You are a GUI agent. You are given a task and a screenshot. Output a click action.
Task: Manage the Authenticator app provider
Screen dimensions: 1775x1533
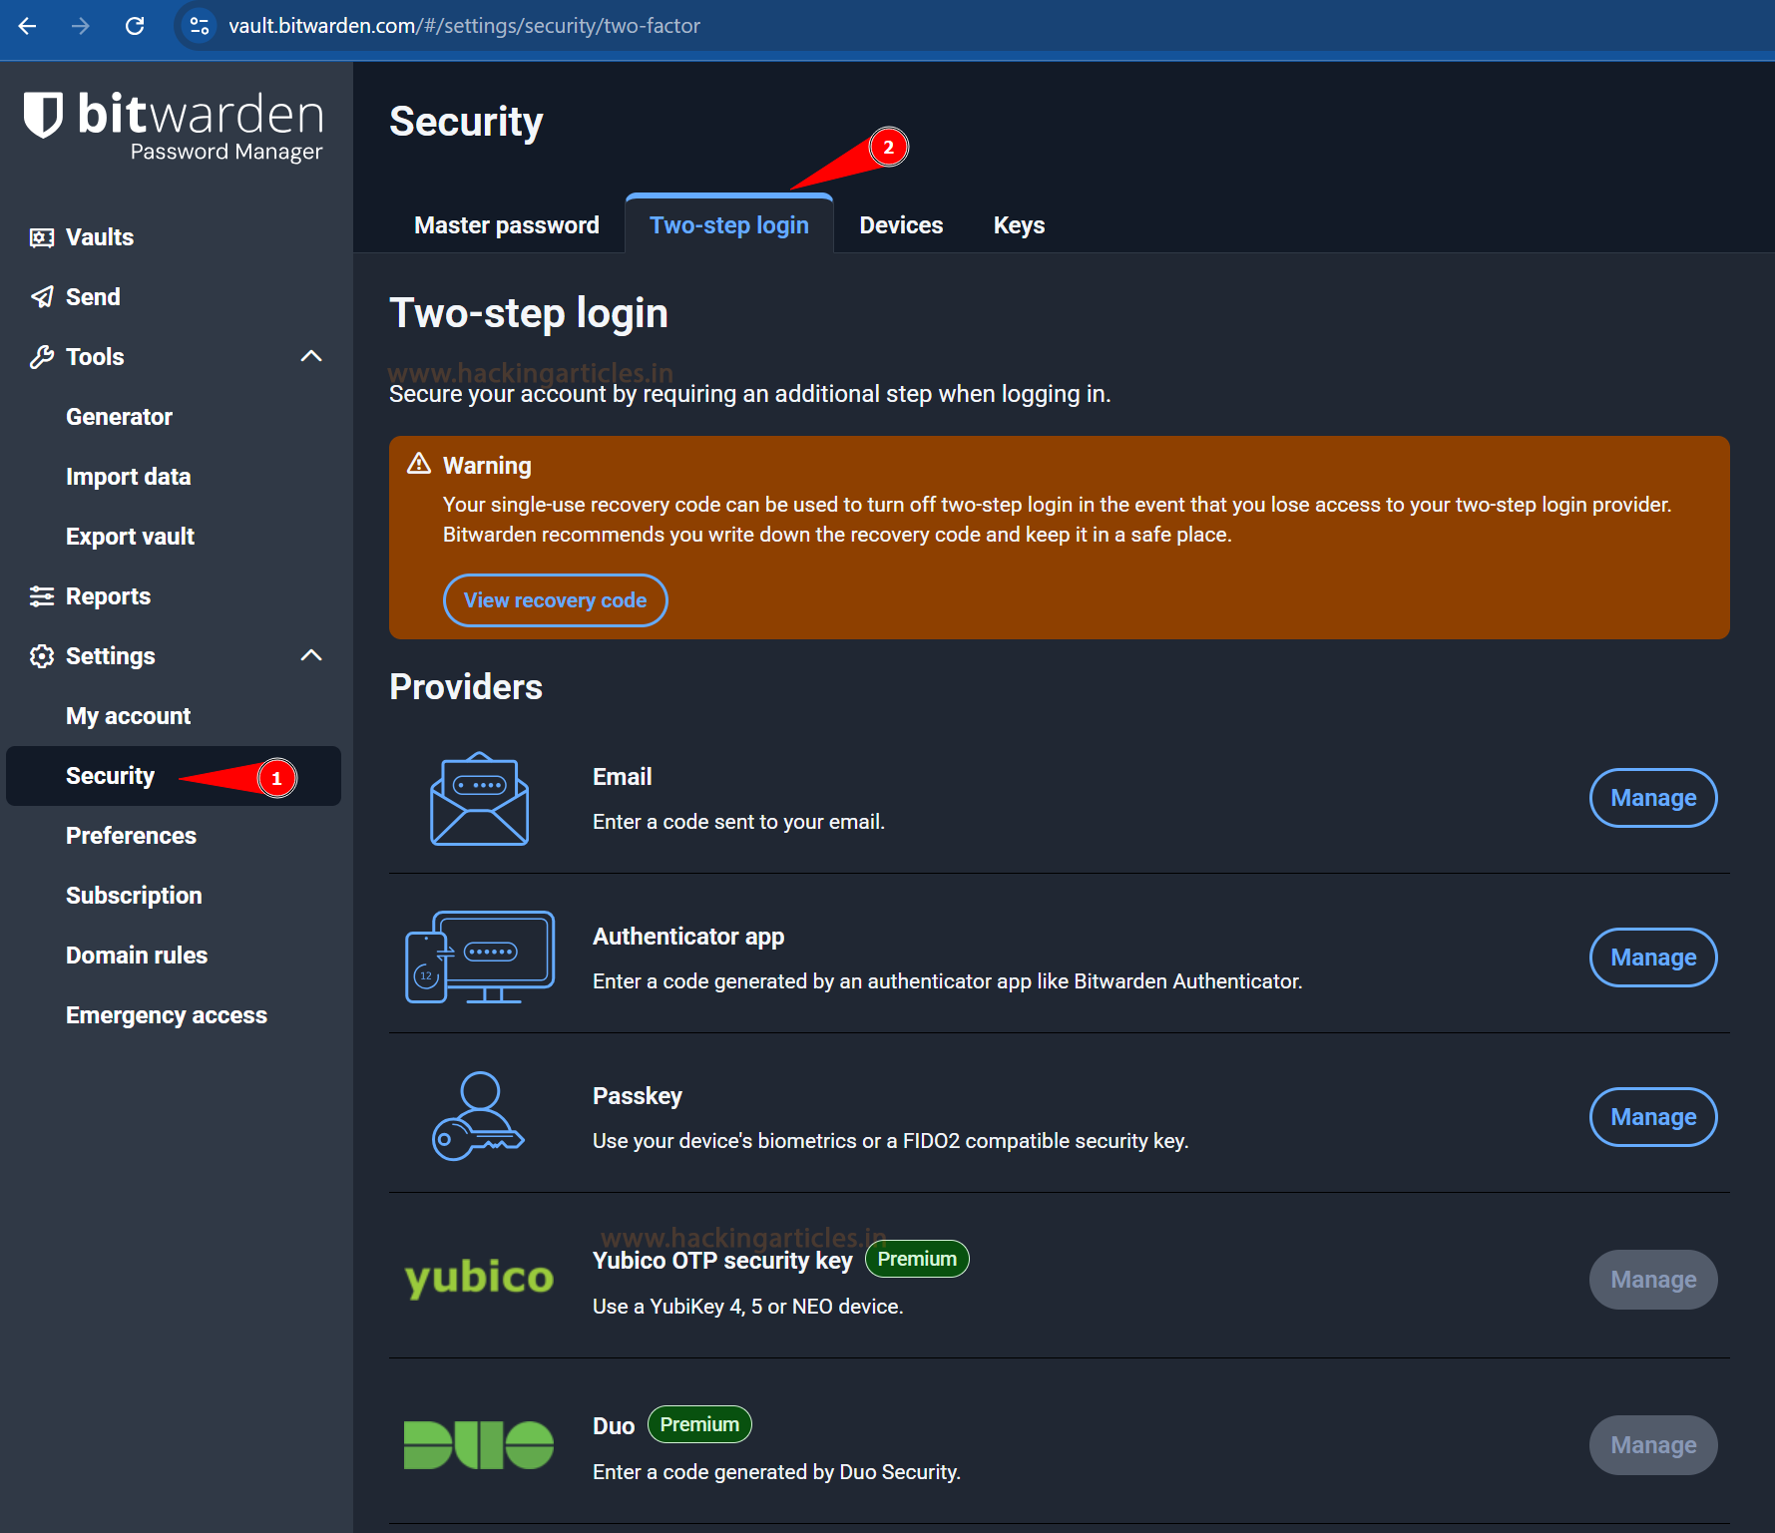[1652, 958]
